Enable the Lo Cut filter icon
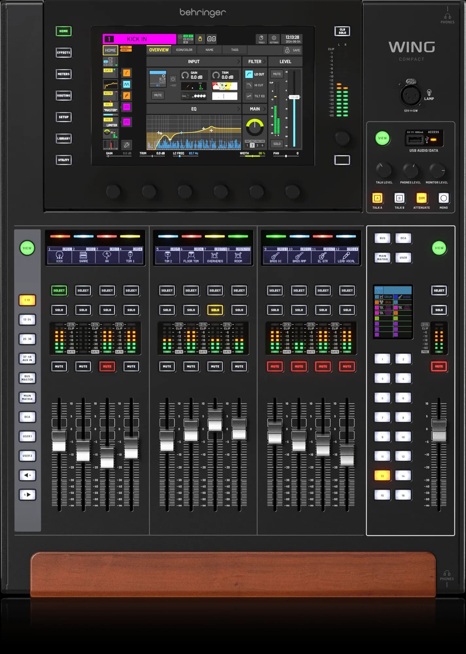Image resolution: width=466 pixels, height=654 pixels. [249, 74]
